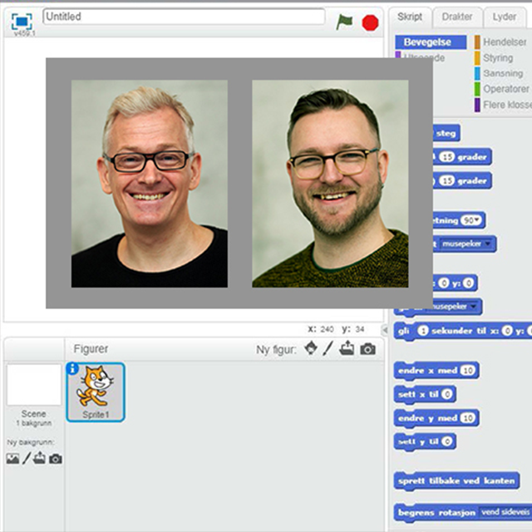Open Sprite1 info via blue i icon

(72, 368)
